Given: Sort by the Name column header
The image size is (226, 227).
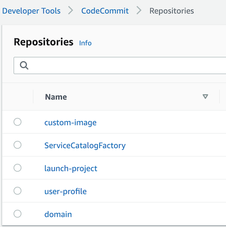Looking at the screenshot, I should (x=56, y=97).
